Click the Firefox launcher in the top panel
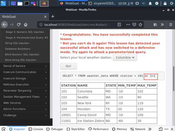The width and height of the screenshot is (175, 131). 44,4
